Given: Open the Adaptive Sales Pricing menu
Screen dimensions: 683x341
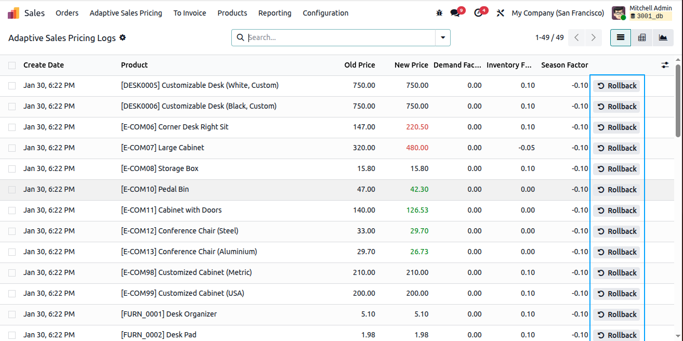Looking at the screenshot, I should (126, 13).
